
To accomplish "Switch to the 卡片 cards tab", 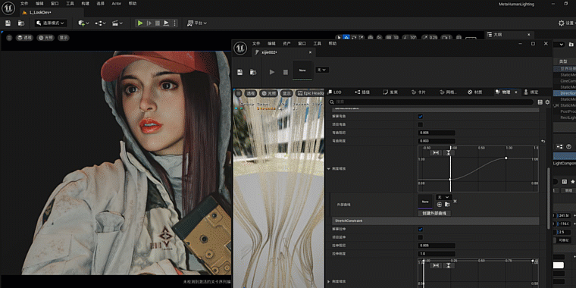I will (x=418, y=92).
